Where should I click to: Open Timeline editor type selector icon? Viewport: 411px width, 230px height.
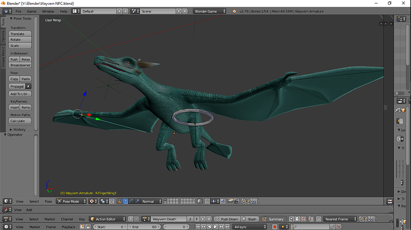(x=7, y=227)
